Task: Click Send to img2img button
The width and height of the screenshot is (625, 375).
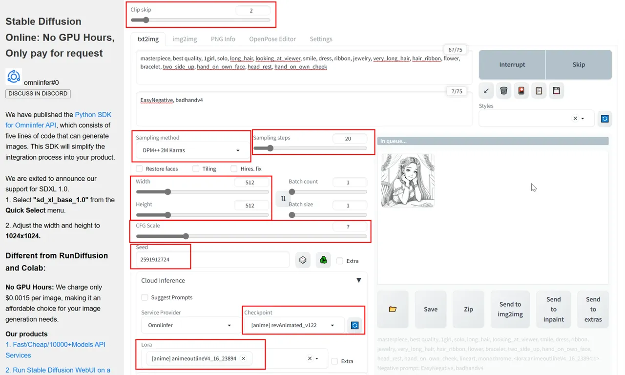Action: click(510, 309)
